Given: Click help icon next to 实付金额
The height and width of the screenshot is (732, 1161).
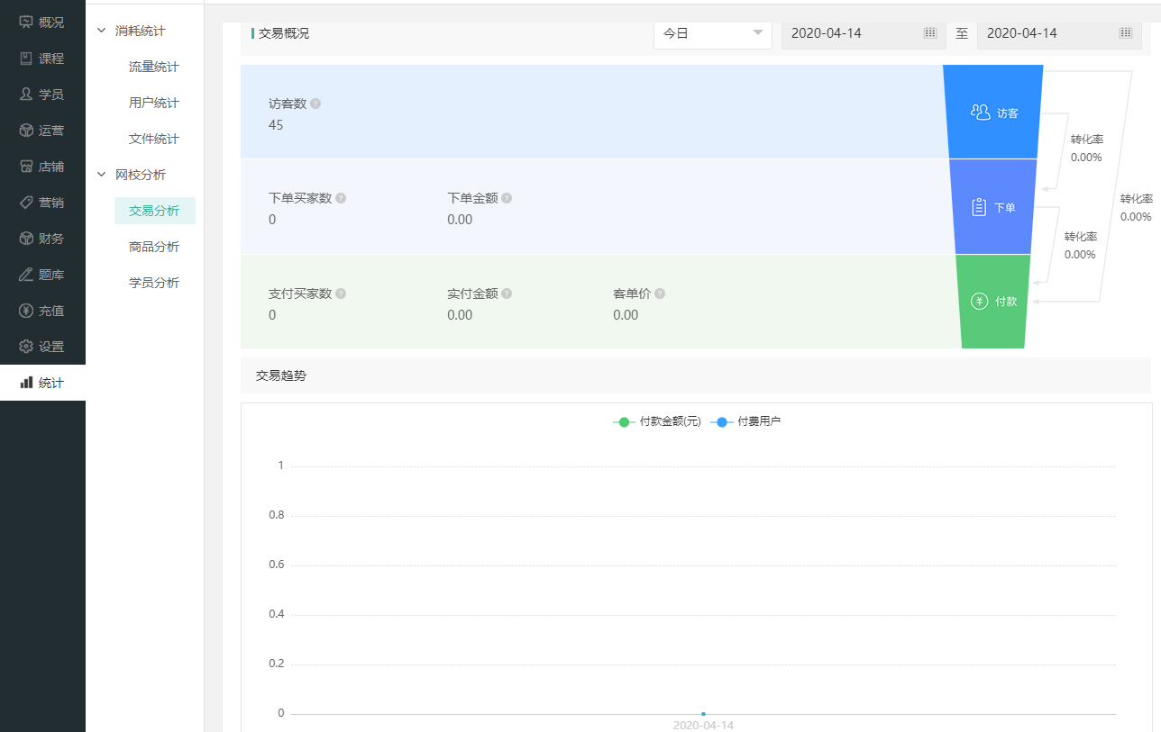Looking at the screenshot, I should coord(507,294).
